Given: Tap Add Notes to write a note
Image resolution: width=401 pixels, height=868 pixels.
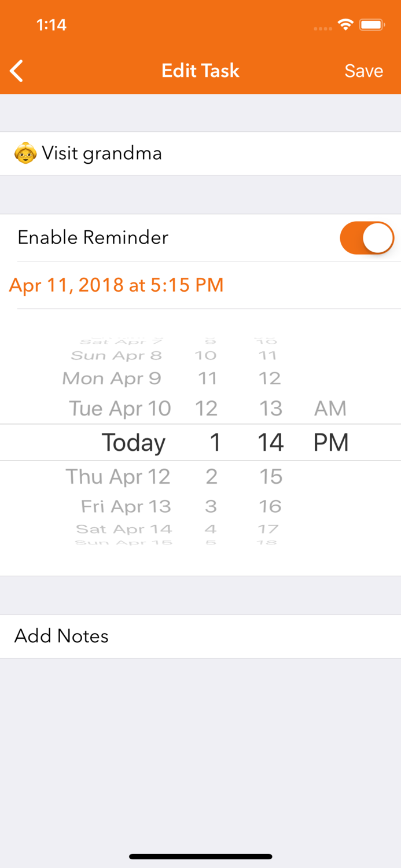Looking at the screenshot, I should pyautogui.click(x=61, y=636).
